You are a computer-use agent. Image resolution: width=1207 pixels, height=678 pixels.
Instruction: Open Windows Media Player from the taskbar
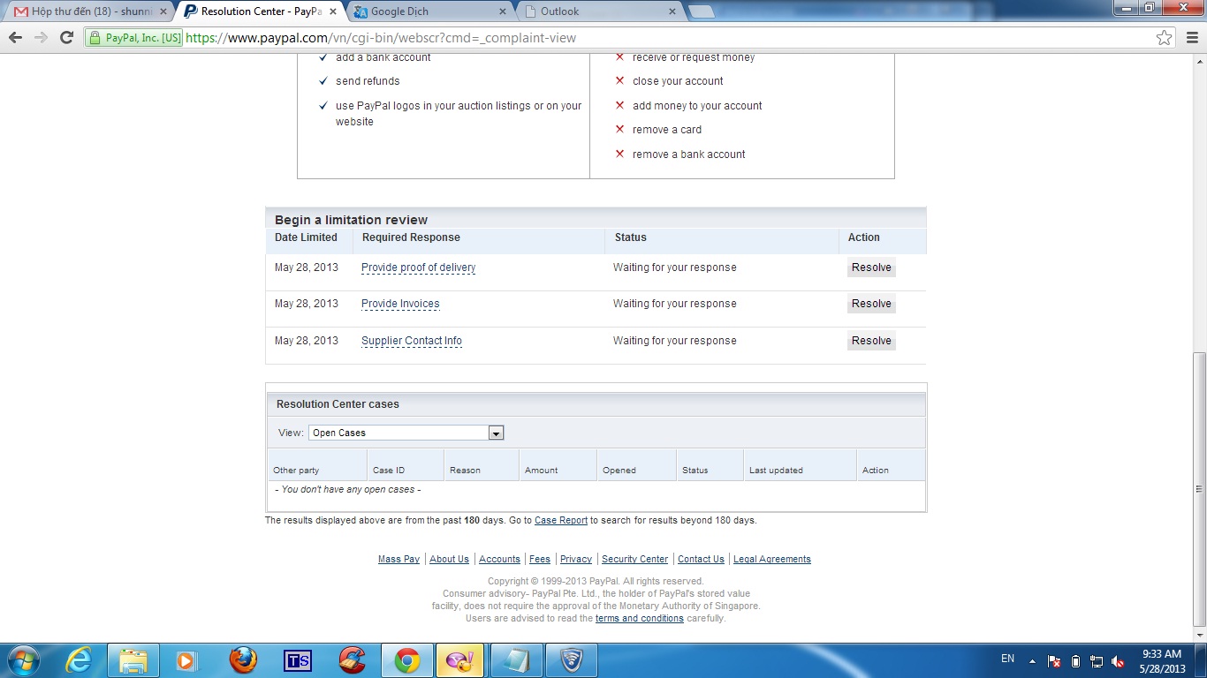point(186,660)
